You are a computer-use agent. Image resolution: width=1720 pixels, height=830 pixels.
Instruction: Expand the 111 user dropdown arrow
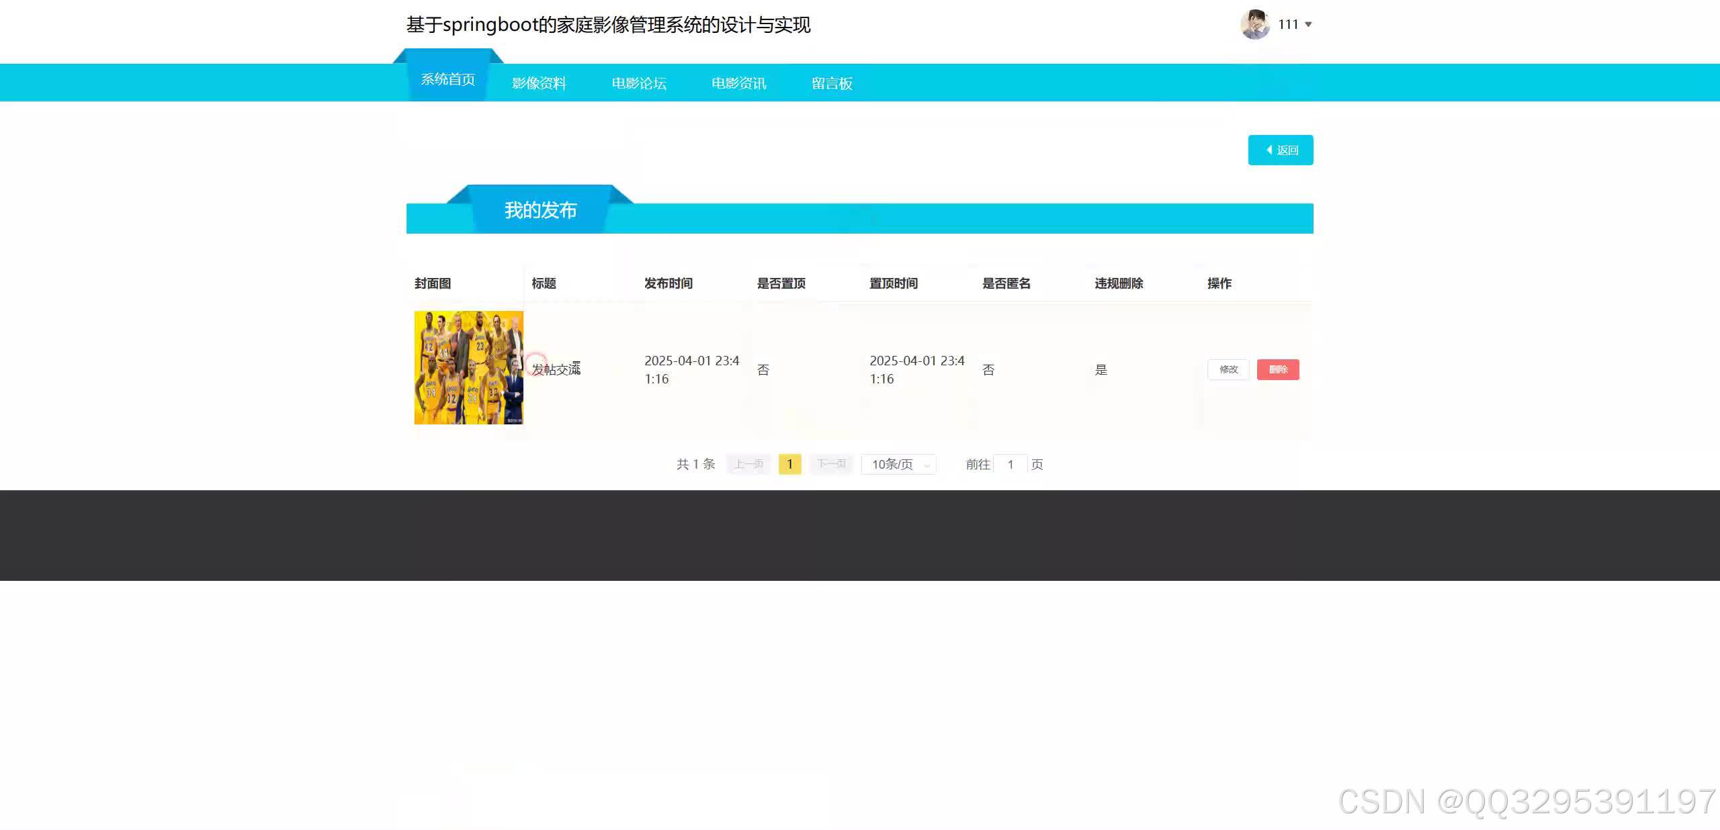tap(1308, 25)
